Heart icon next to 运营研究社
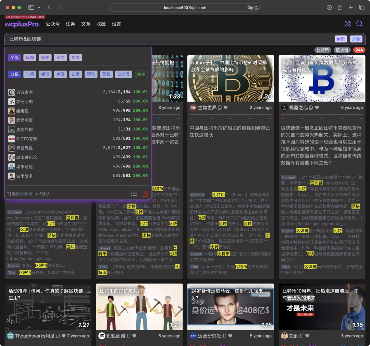The height and width of the screenshot is (346, 370). point(230,336)
